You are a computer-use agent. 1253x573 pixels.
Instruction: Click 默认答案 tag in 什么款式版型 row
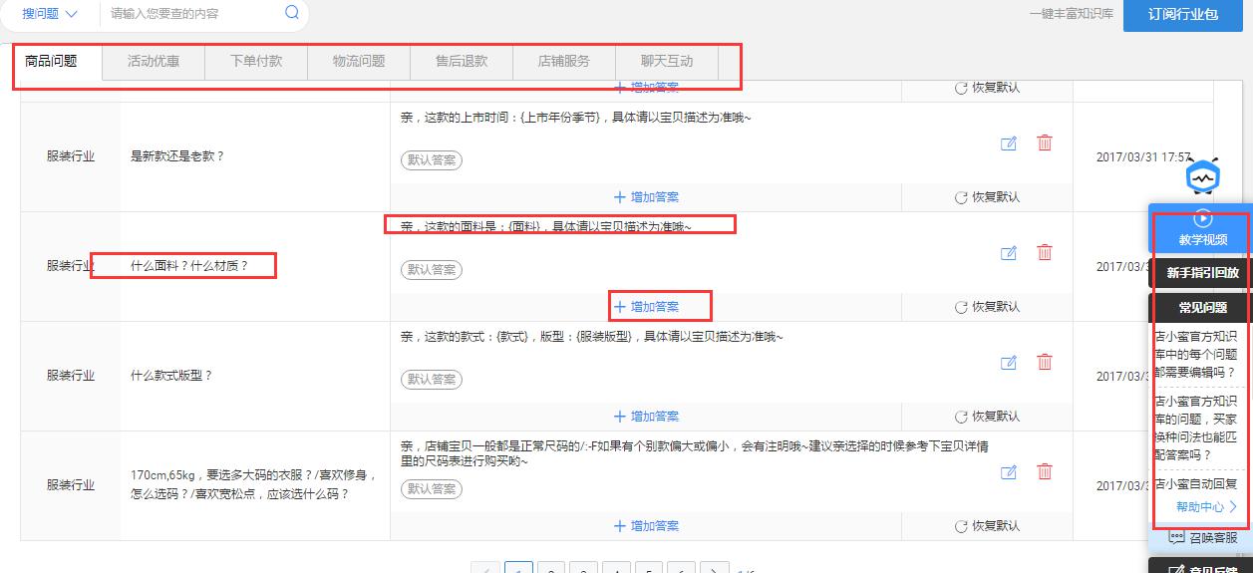(x=432, y=380)
